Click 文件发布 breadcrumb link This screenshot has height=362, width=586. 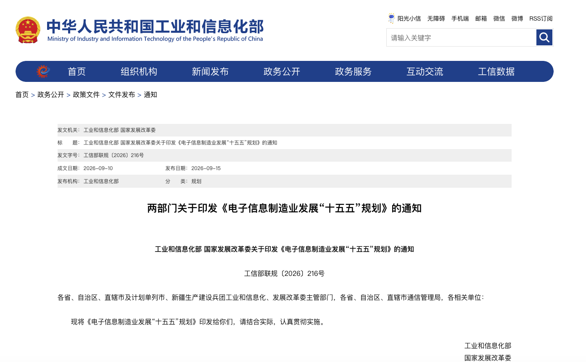[121, 94]
